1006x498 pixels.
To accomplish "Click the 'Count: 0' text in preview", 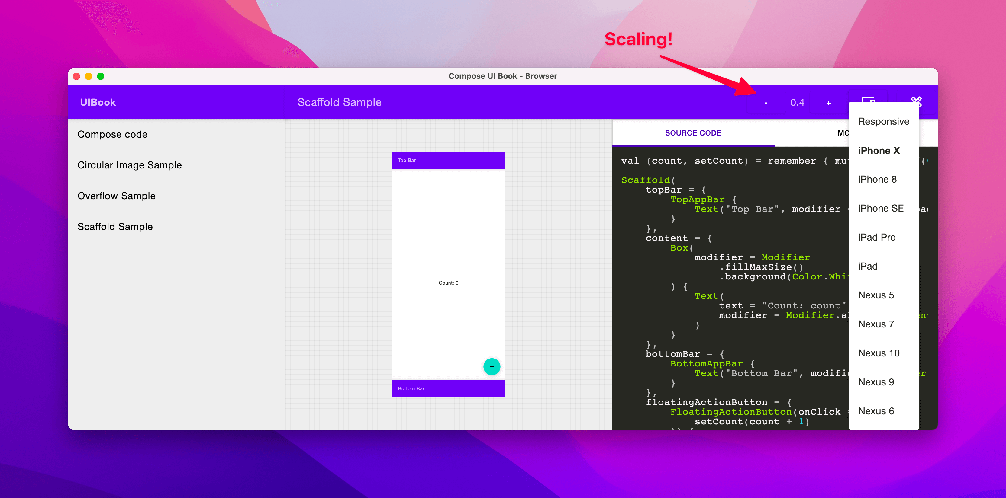I will tap(448, 283).
